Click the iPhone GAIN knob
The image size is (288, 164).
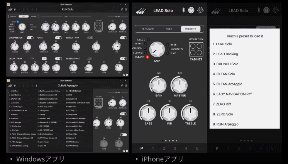point(159,85)
